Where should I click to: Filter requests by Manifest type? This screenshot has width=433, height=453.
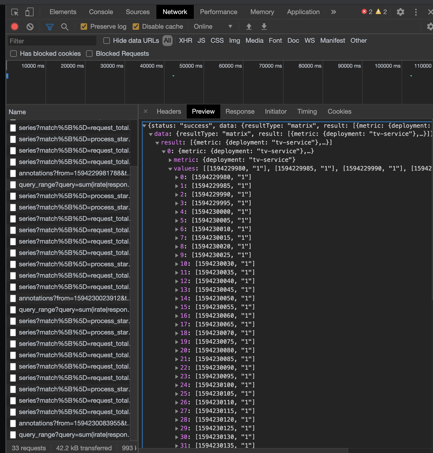pyautogui.click(x=333, y=41)
